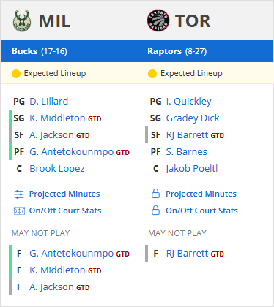Viewport: 274px width, 307px height.
Task: Click the Raptors Expected Lineup yellow dot
Action: (x=152, y=74)
